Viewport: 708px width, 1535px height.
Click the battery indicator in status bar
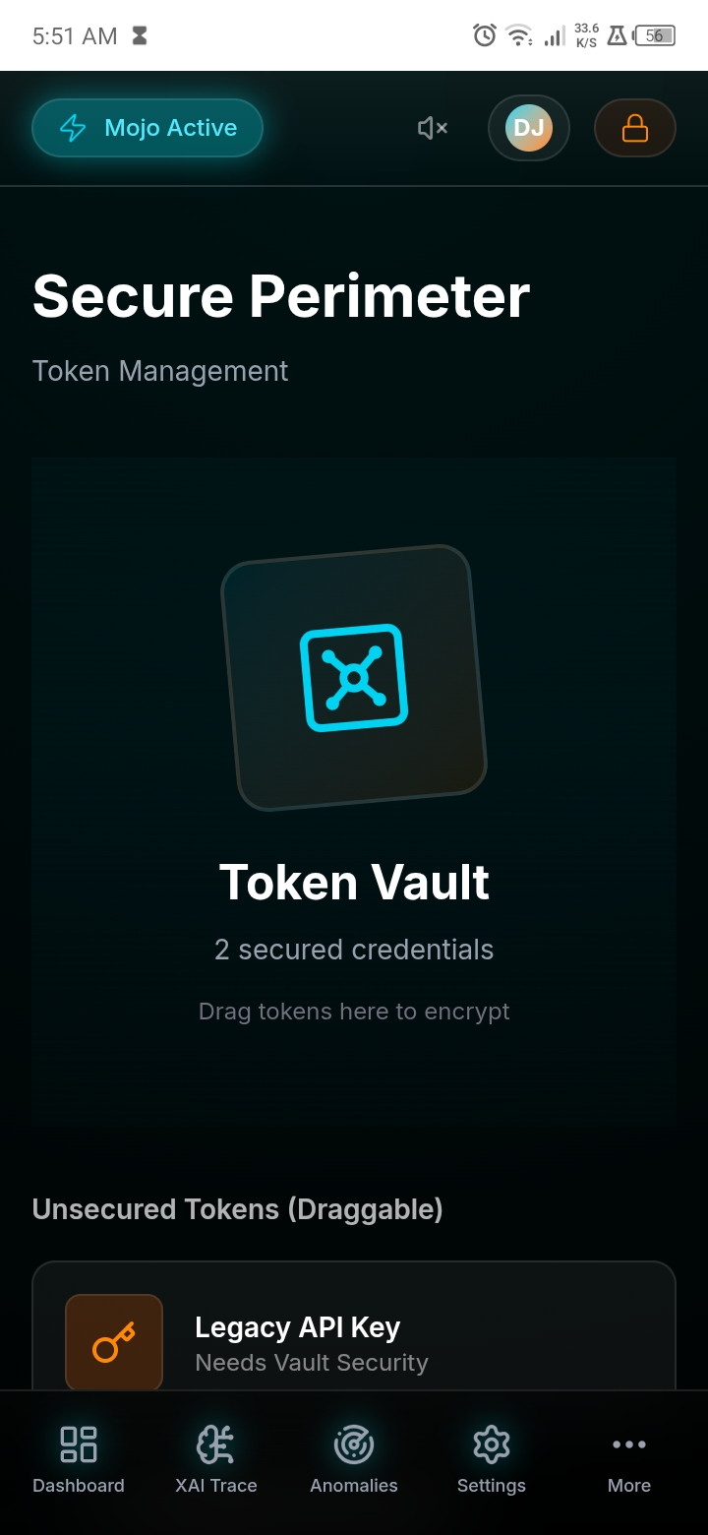(x=655, y=36)
